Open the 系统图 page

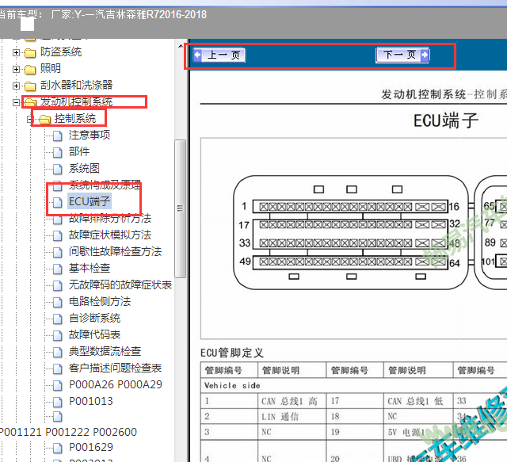point(84,169)
